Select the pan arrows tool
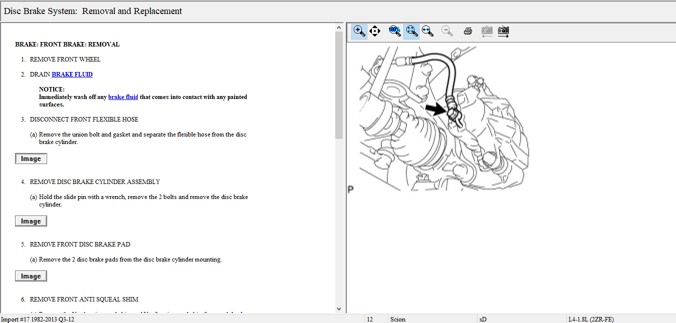Image resolution: width=676 pixels, height=323 pixels. 375,31
